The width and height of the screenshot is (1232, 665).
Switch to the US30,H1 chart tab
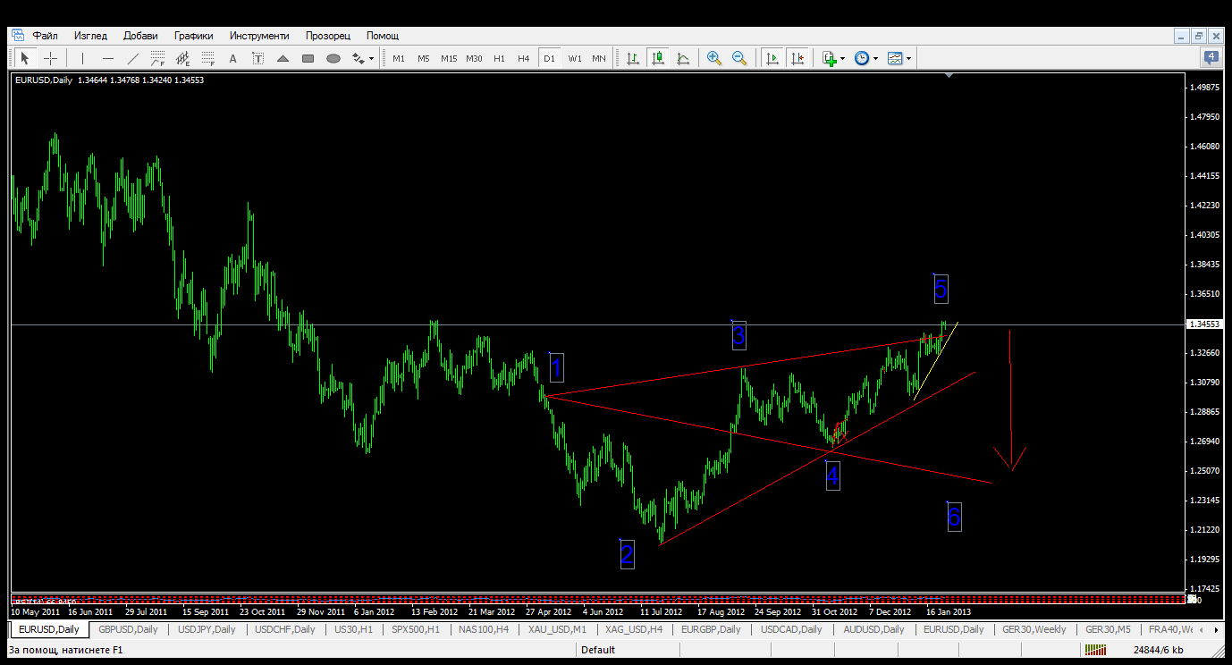pyautogui.click(x=353, y=629)
